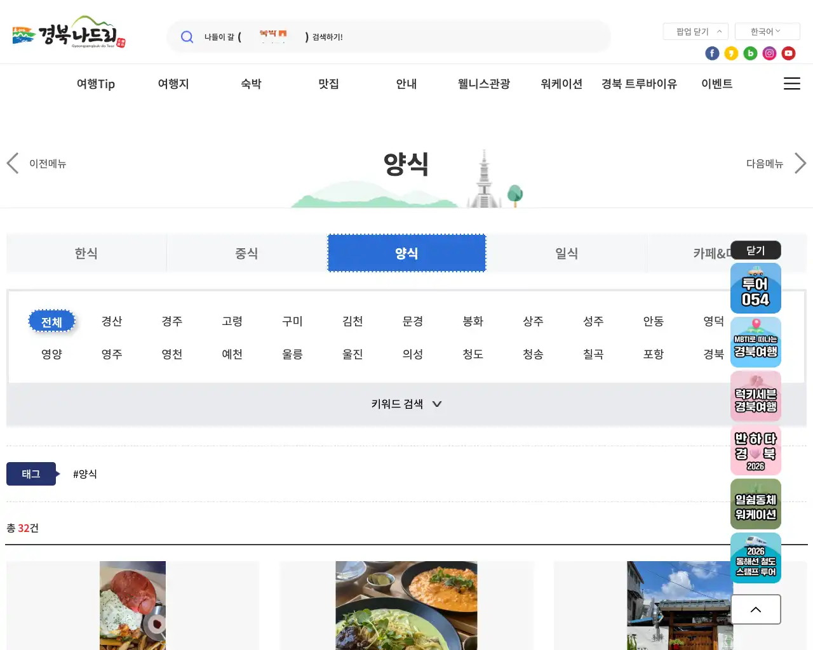
Task: Click the search magnifier icon
Action: (187, 37)
